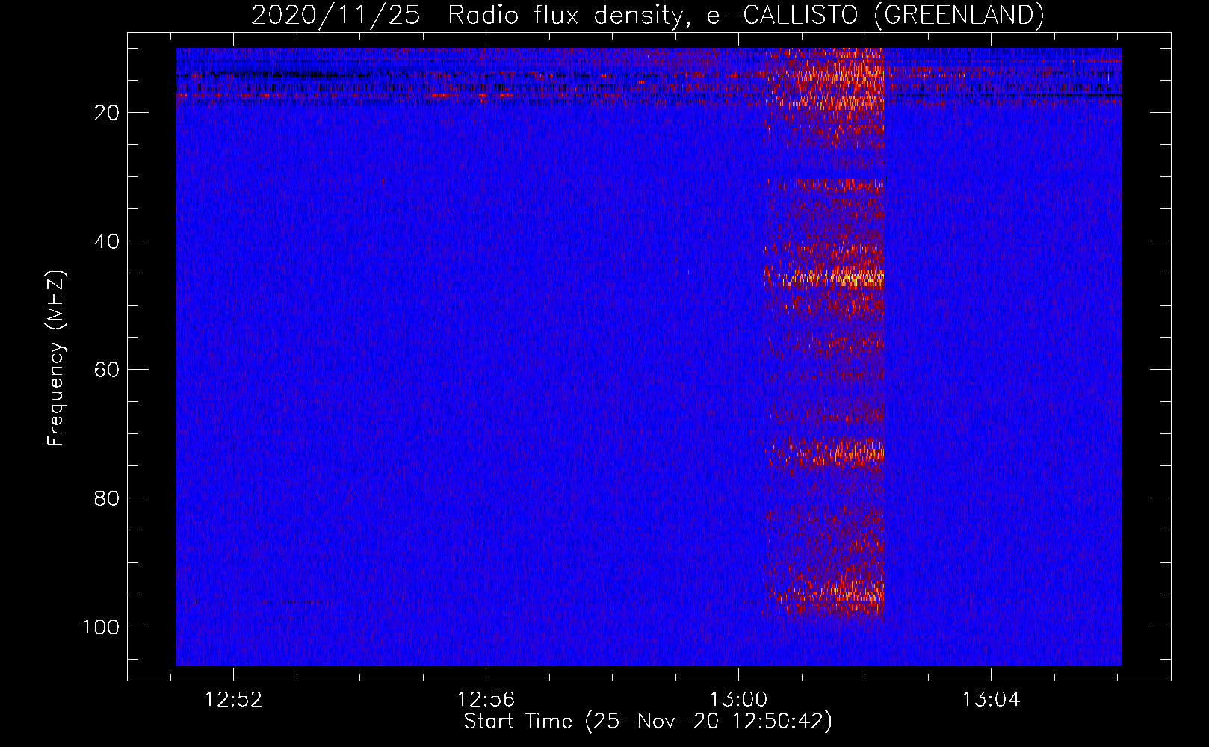Select the 12:52 time tick label
This screenshot has height=747, width=1209.
point(234,700)
